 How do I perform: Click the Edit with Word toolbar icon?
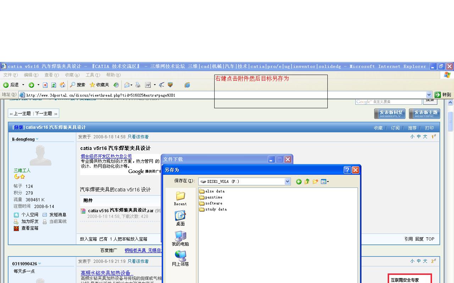coord(148,85)
